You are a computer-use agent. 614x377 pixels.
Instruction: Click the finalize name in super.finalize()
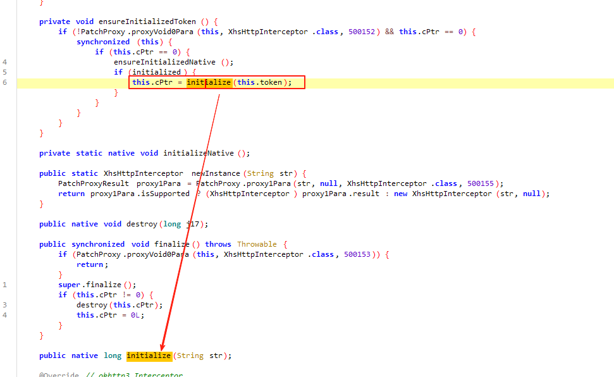(x=103, y=285)
